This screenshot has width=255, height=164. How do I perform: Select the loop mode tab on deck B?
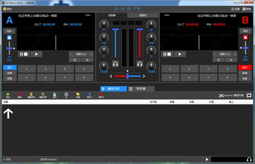[245, 78]
